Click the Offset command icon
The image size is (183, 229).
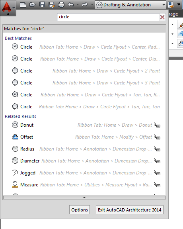click(15, 137)
